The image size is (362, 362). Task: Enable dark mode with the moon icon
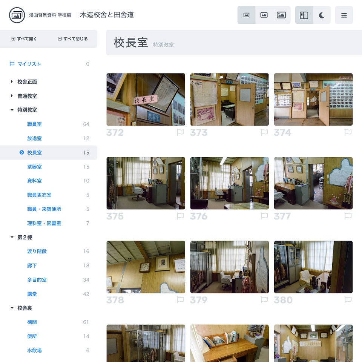(x=322, y=15)
